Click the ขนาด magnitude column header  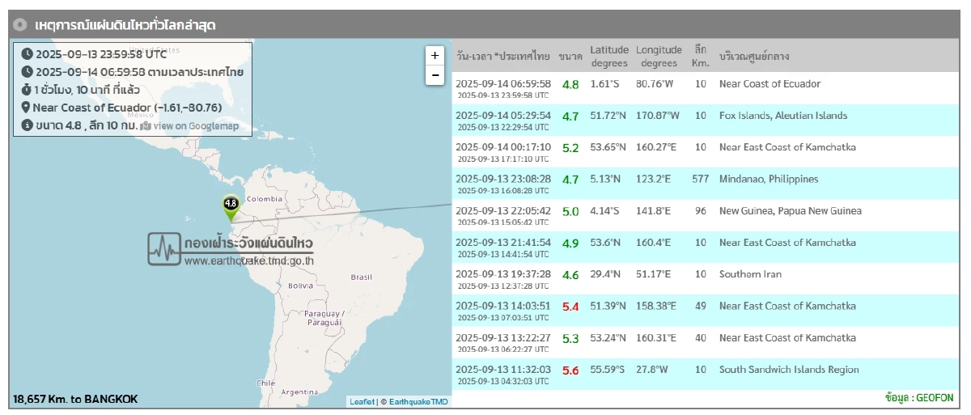(570, 57)
